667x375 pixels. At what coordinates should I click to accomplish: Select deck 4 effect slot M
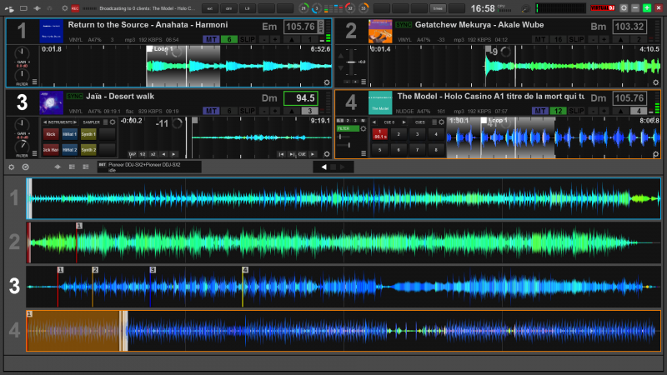363,121
